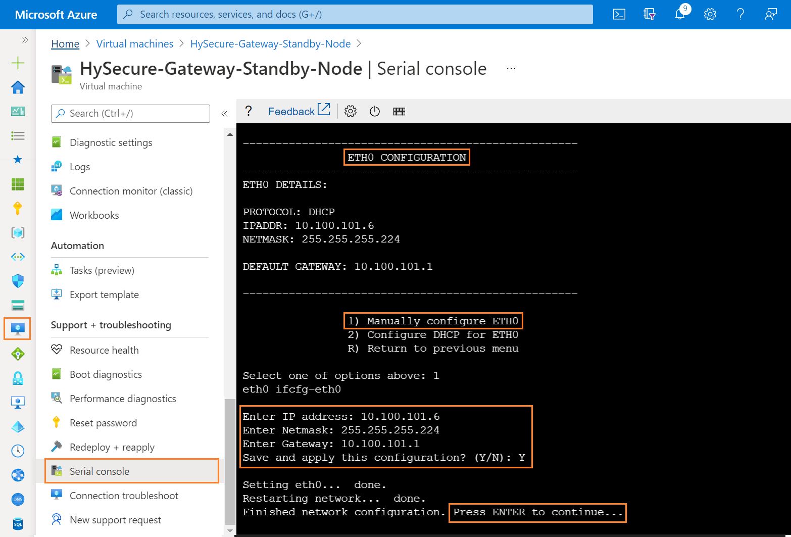Click Create a resource plus icon
The height and width of the screenshot is (537, 791).
[x=18, y=63]
